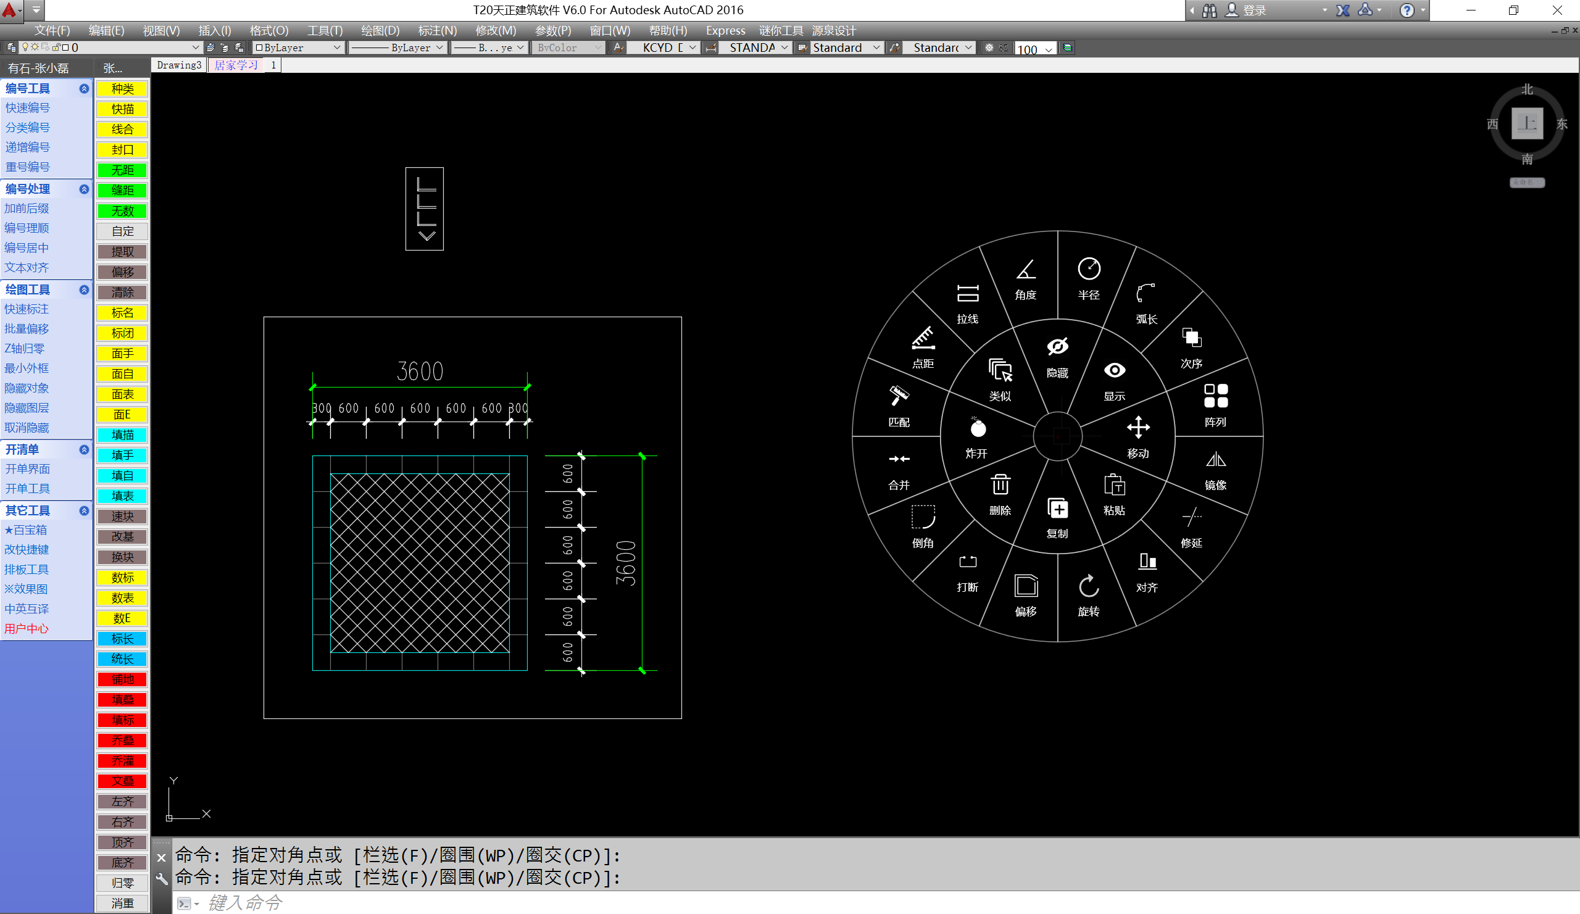
Task: Collapse the 绘图工具 panel section
Action: (84, 290)
